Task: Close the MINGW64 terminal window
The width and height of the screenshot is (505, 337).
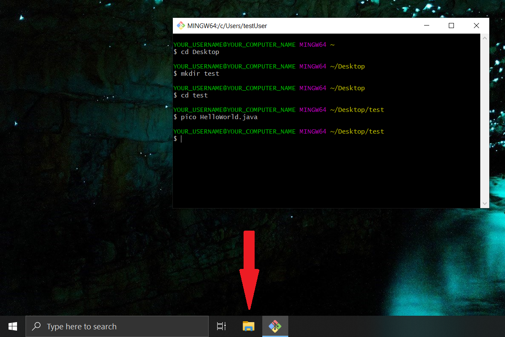Action: pos(476,26)
